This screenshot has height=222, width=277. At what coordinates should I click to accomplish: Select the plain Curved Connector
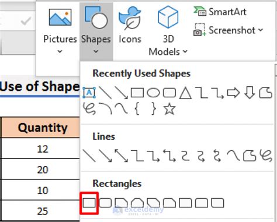(x=185, y=156)
